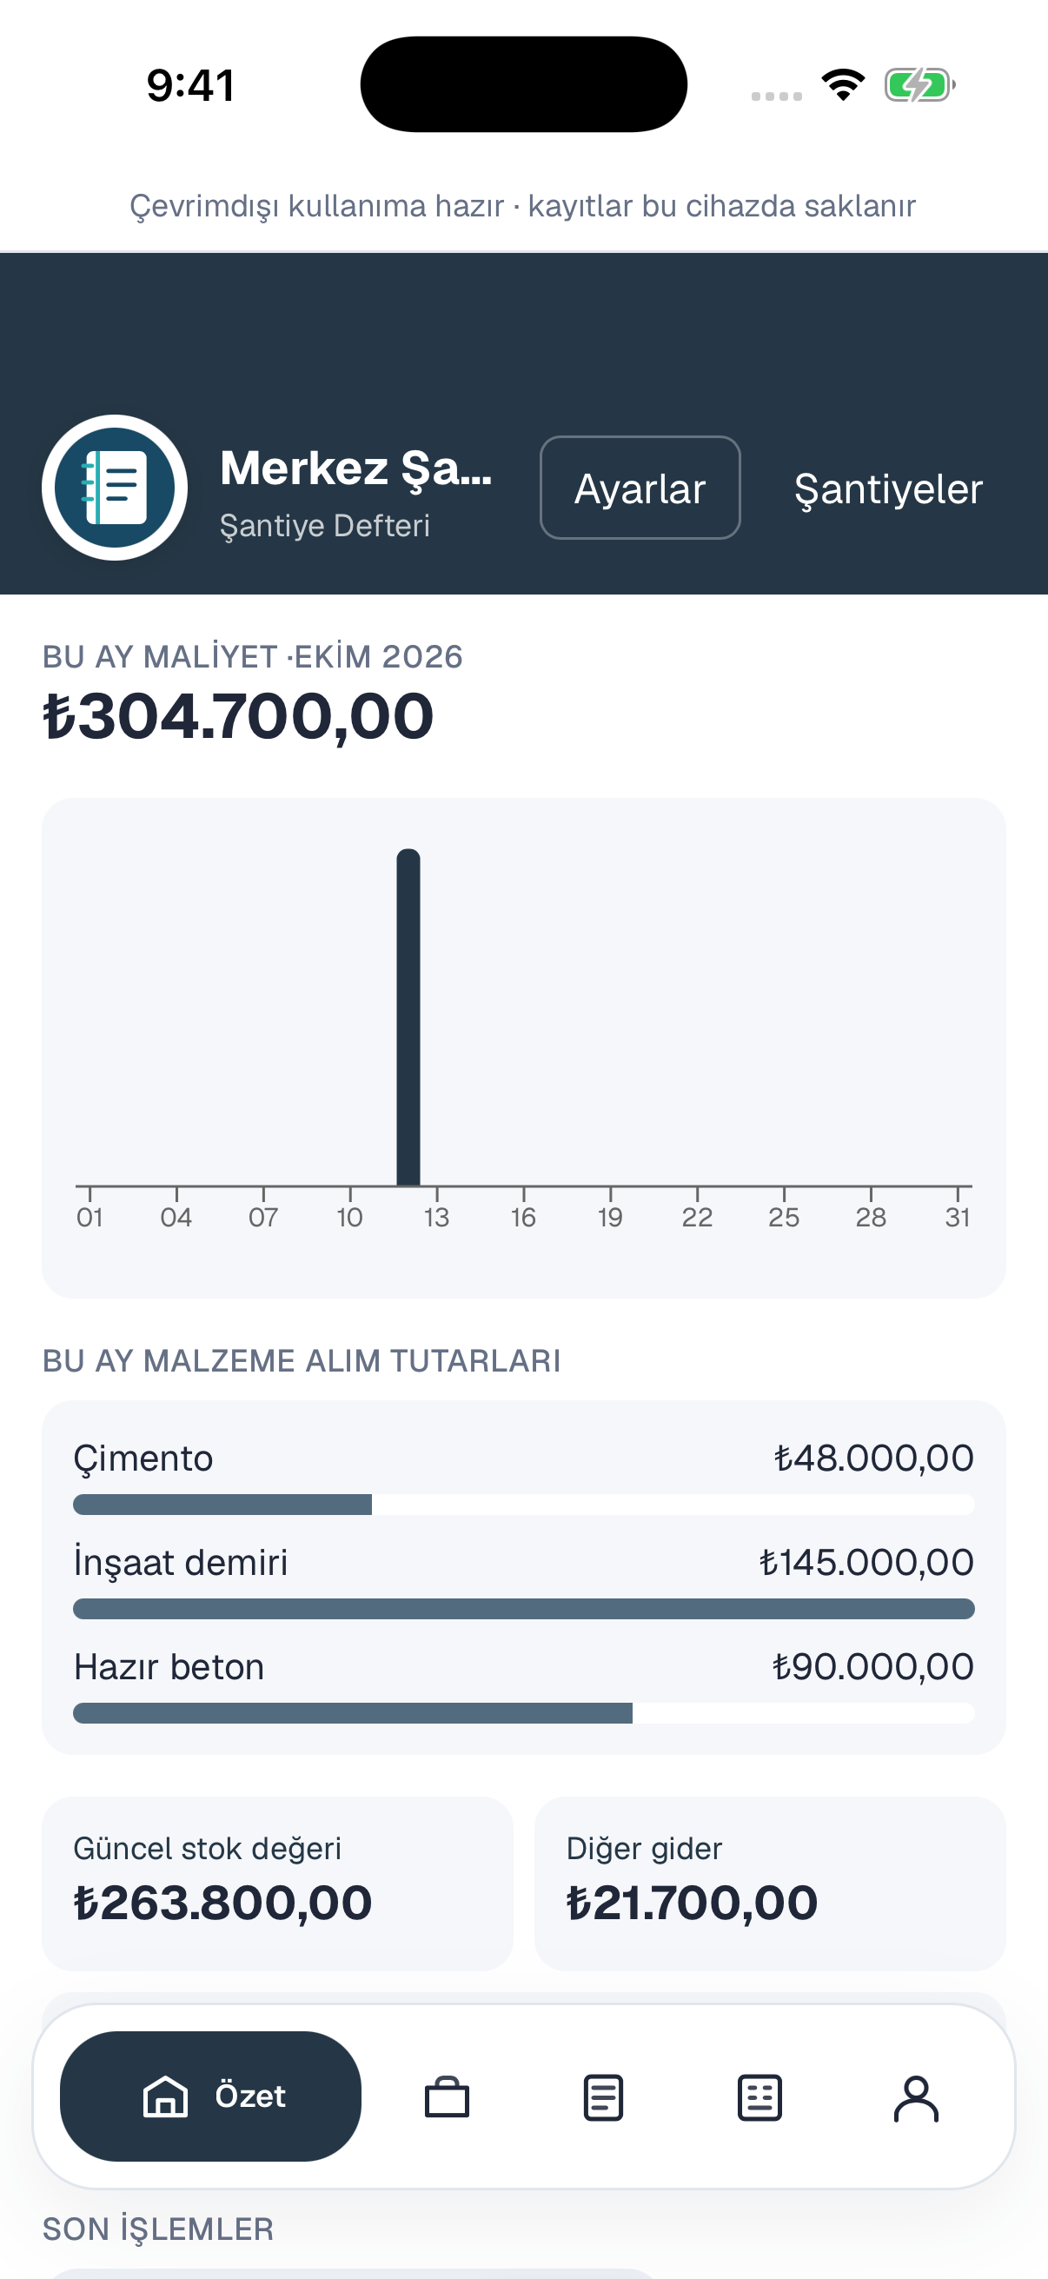Open the profile person tab icon
The image size is (1048, 2279).
(x=916, y=2097)
